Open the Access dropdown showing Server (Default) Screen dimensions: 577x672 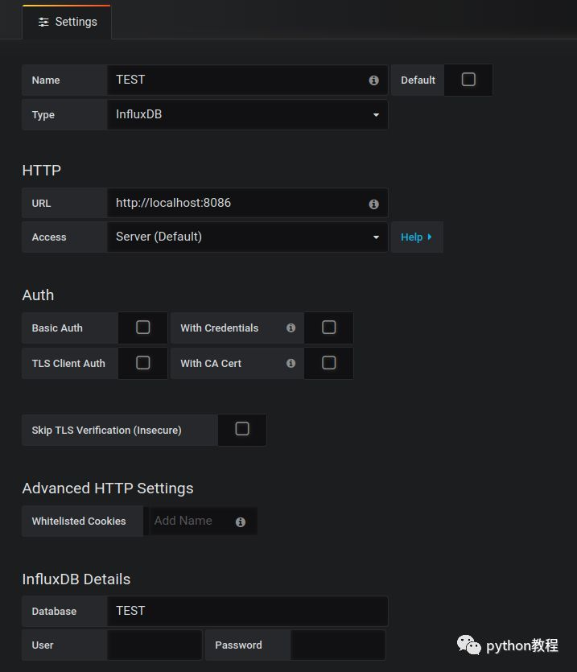point(247,237)
